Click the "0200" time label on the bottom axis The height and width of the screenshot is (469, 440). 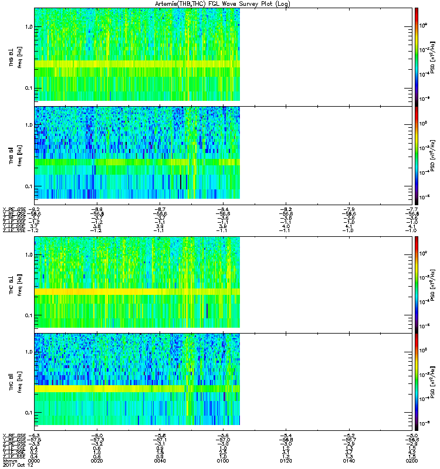pyautogui.click(x=412, y=461)
